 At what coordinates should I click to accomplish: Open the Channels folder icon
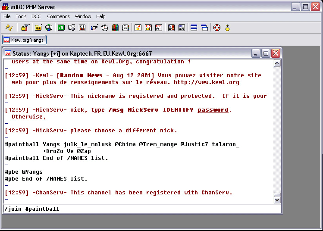(x=38, y=28)
